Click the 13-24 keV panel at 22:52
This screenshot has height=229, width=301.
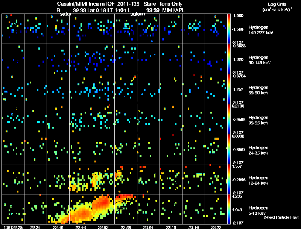tap(103, 179)
